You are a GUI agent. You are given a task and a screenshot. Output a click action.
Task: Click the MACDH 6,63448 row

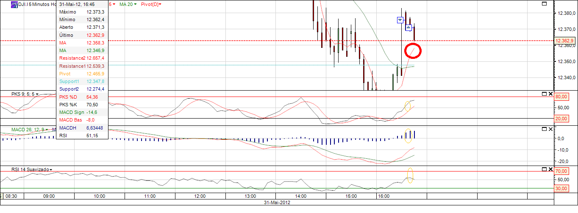(x=82, y=127)
